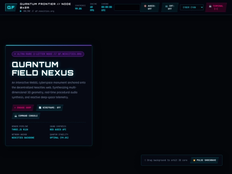This screenshot has width=232, height=174.
Task: Click the 'Quantum Field Nexus' heading
Action: (43, 69)
